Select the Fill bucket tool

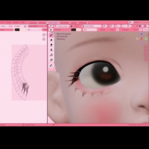pyautogui.click(x=51, y=55)
